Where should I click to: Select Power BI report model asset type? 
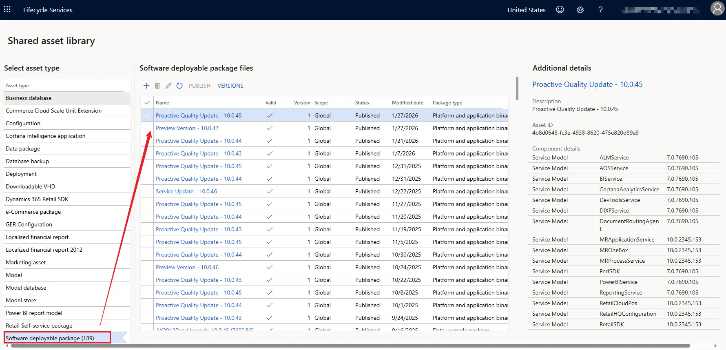tap(67, 313)
